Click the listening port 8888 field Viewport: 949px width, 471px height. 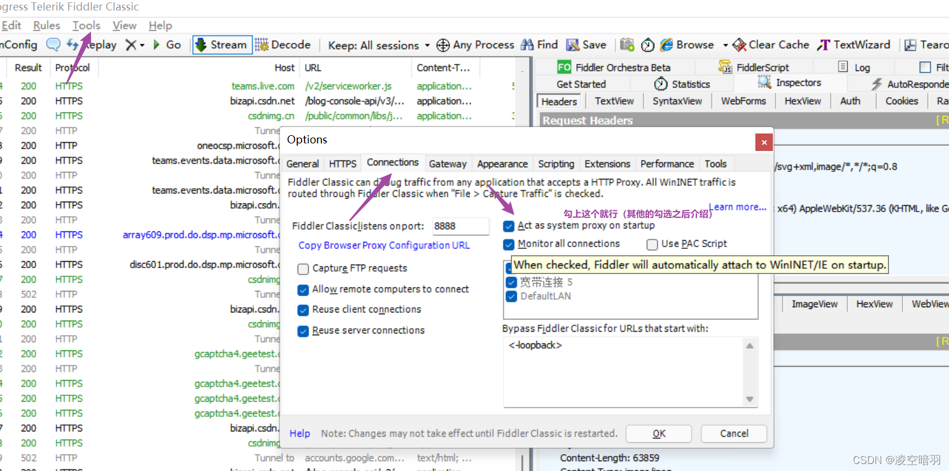tap(460, 226)
